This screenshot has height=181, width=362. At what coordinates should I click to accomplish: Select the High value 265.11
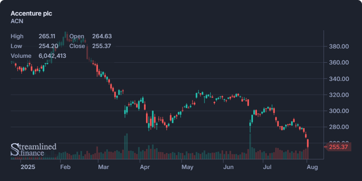pyautogui.click(x=47, y=36)
